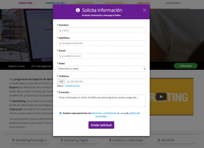
Task: Click the Cambiar de país link
Action: 72,86
